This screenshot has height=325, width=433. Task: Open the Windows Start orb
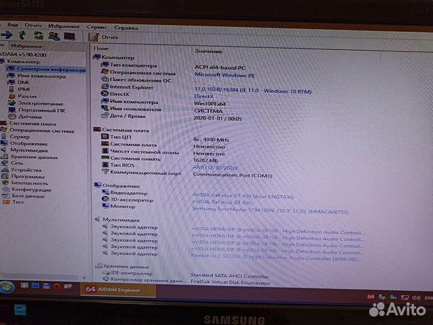coord(7,288)
